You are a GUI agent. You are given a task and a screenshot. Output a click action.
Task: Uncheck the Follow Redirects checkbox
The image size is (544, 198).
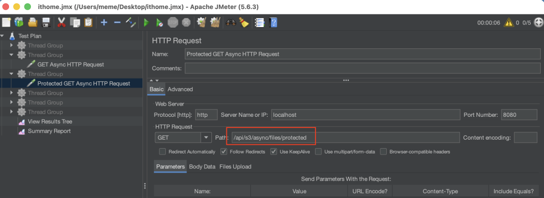pyautogui.click(x=224, y=151)
